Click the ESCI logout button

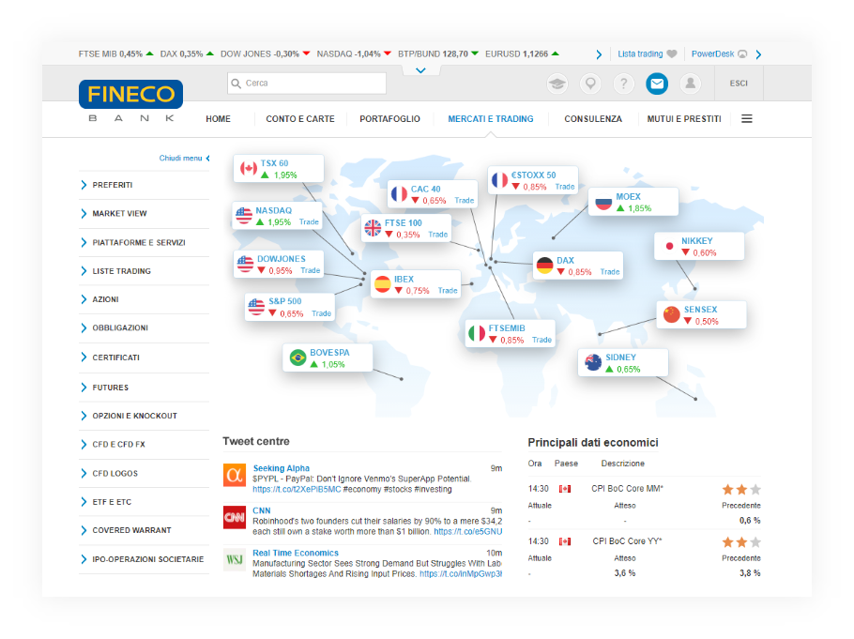click(739, 84)
